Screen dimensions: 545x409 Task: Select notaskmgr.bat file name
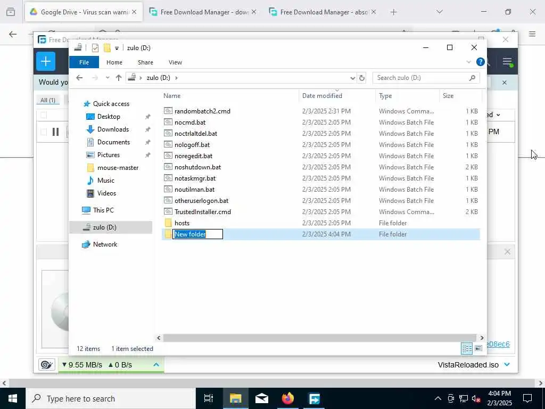click(x=195, y=178)
